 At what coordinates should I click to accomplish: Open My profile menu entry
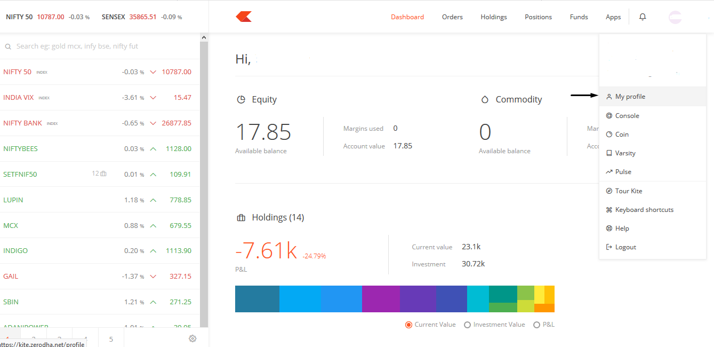pos(653,97)
